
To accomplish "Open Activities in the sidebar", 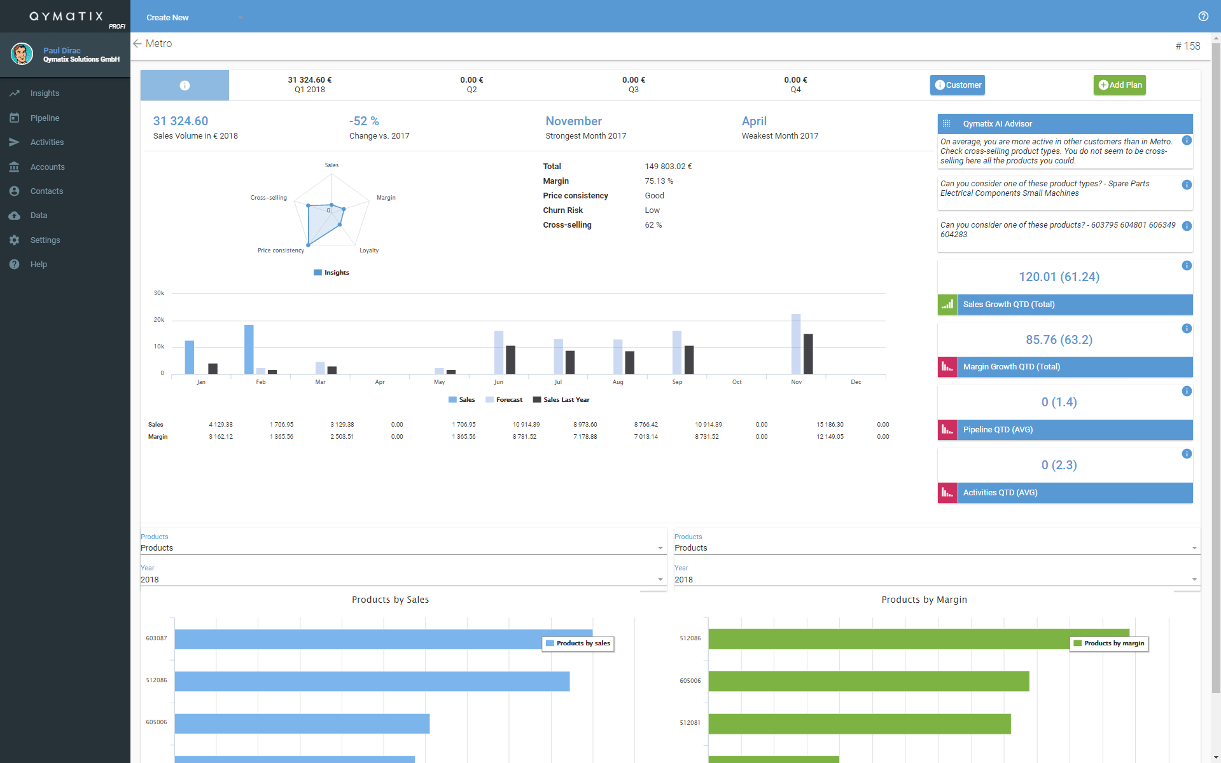I will point(65,142).
